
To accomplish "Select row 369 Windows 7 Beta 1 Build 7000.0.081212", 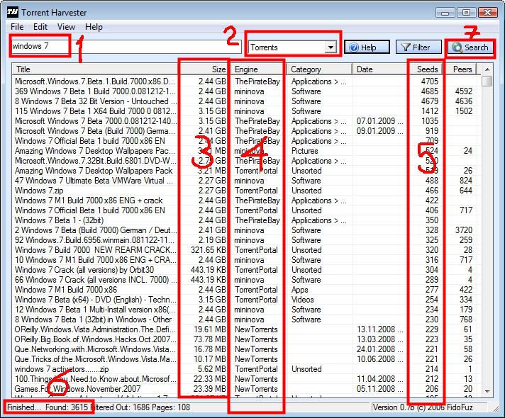I will pos(245,91).
